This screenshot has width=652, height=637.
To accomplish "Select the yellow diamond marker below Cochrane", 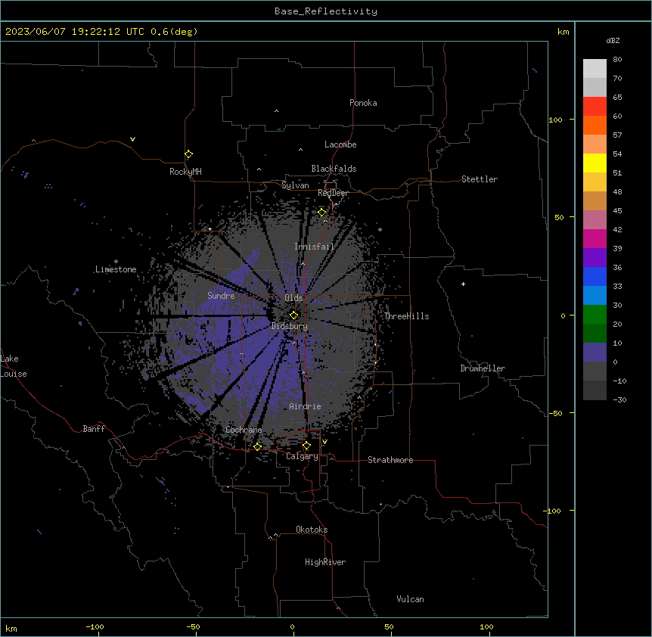I will [257, 446].
